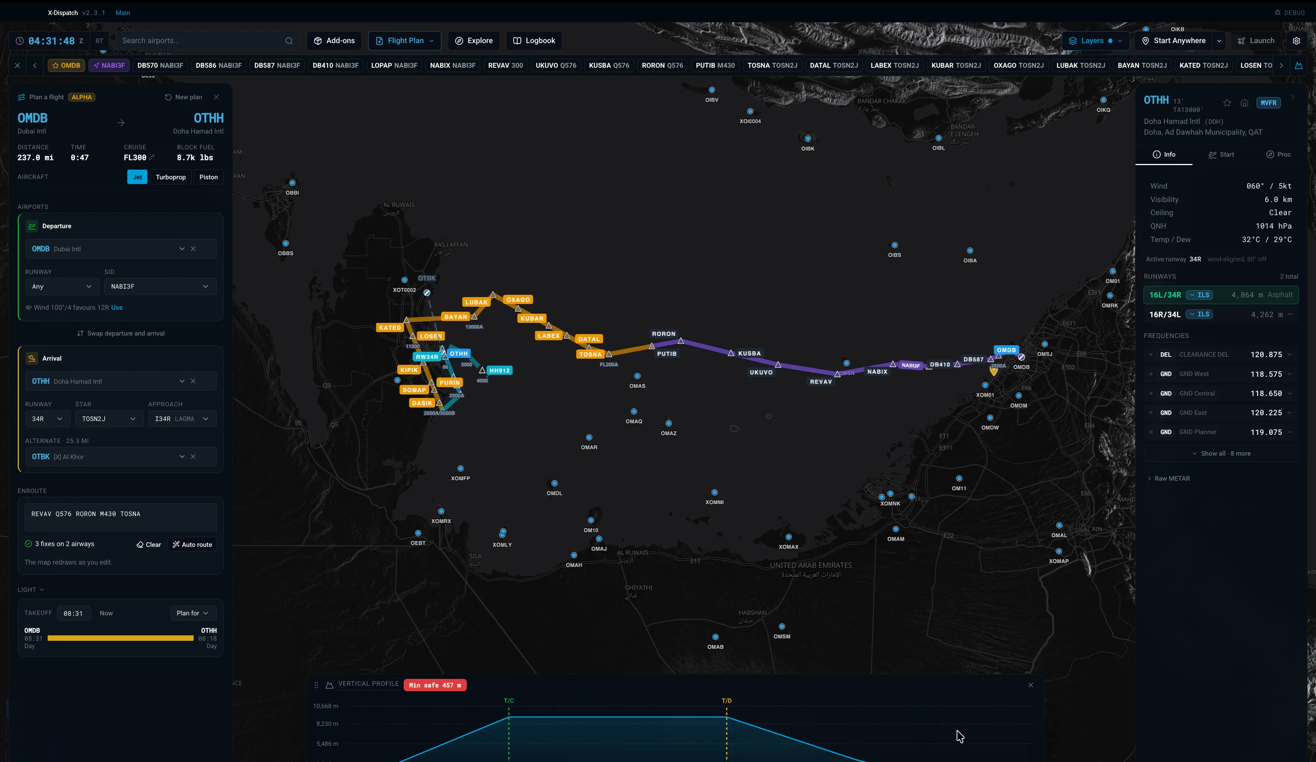Viewport: 1316px width, 762px height.
Task: Expand Raw METAR section
Action: pos(1169,478)
